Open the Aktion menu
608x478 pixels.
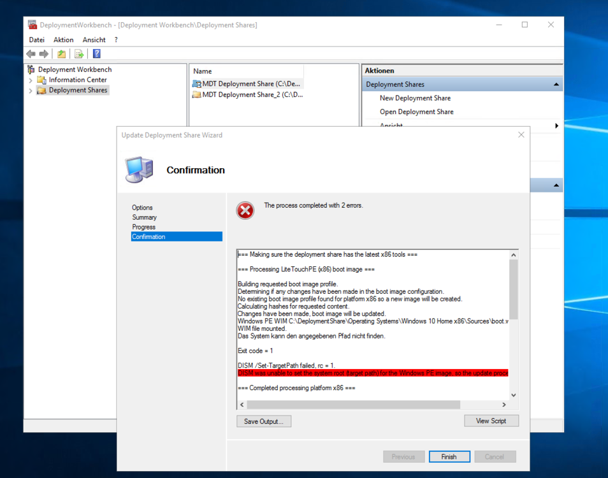click(x=64, y=40)
